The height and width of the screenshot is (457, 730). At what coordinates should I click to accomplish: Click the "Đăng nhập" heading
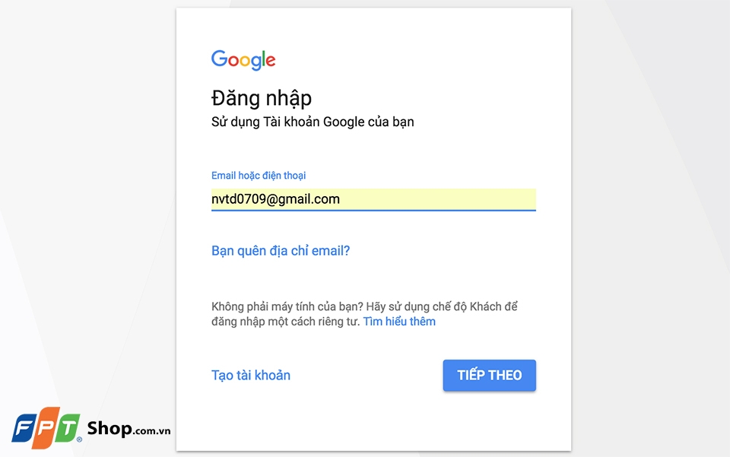coord(262,98)
